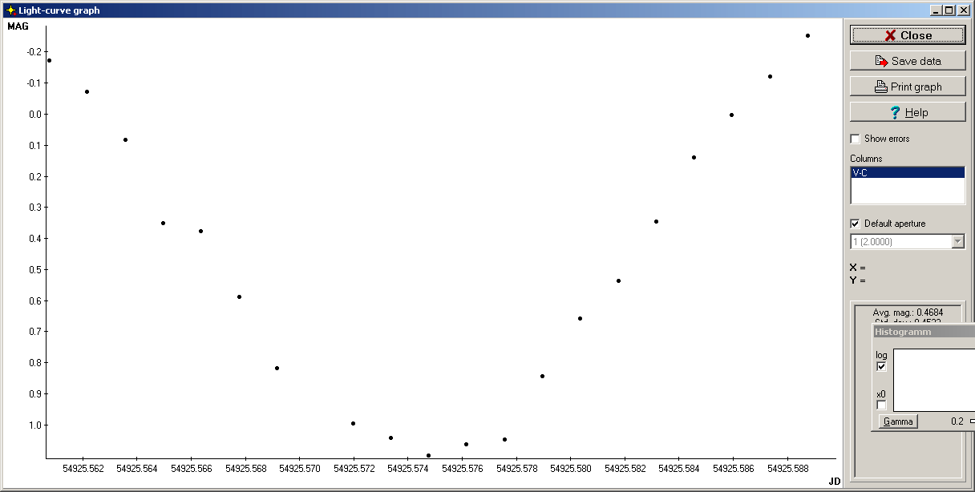The height and width of the screenshot is (492, 975).
Task: Open Help with the question mark button
Action: 907,112
